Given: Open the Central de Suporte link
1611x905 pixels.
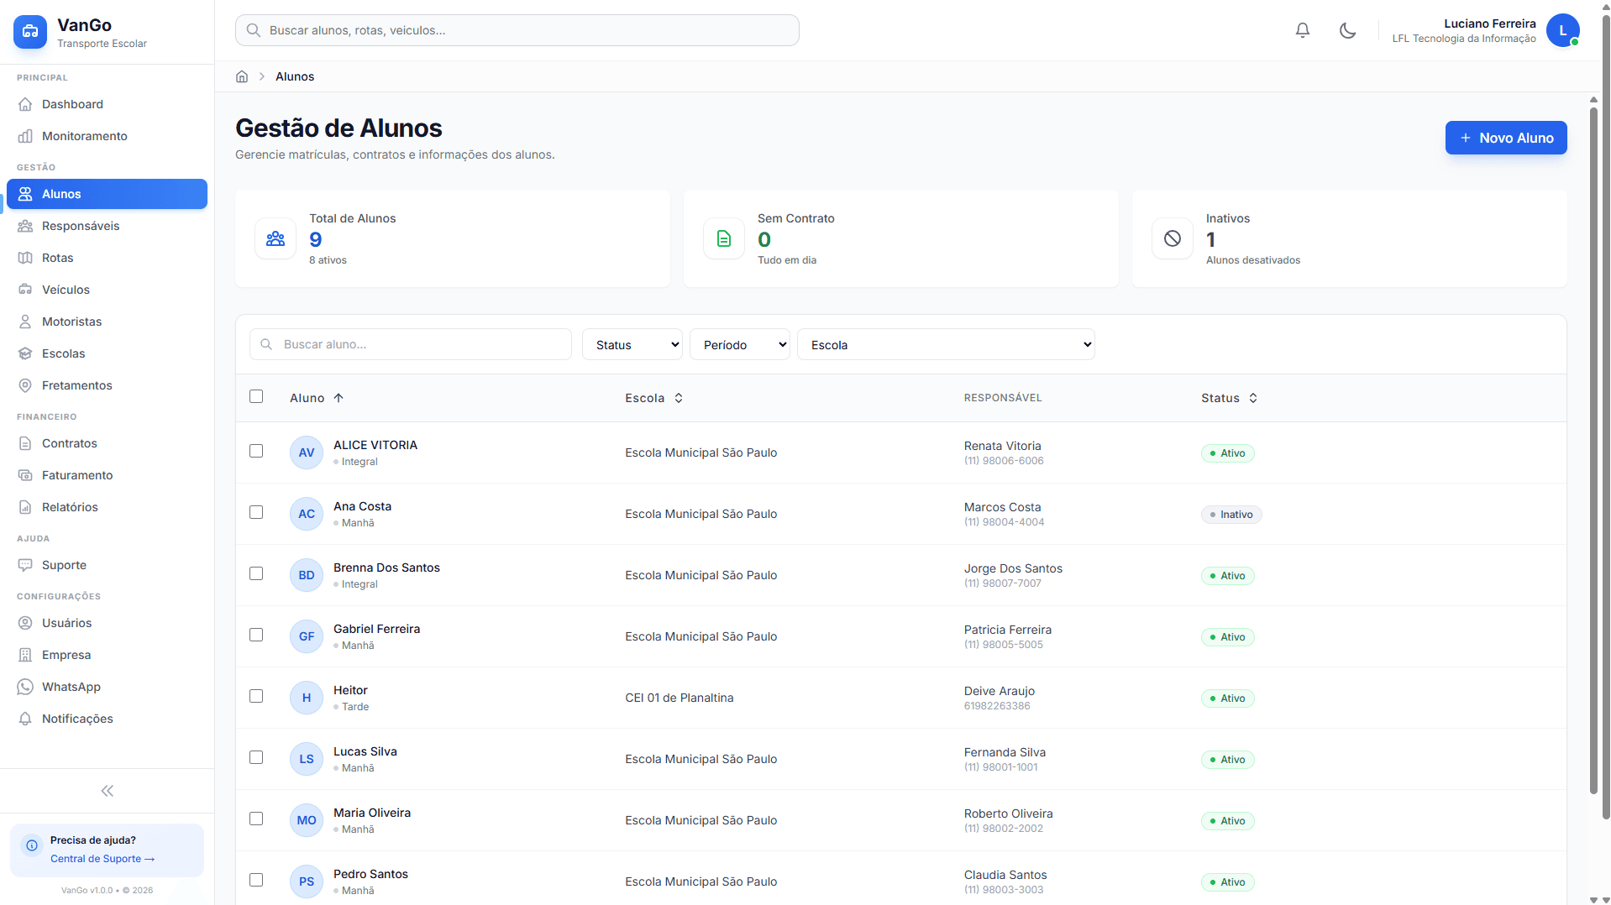Looking at the screenshot, I should coord(102,859).
